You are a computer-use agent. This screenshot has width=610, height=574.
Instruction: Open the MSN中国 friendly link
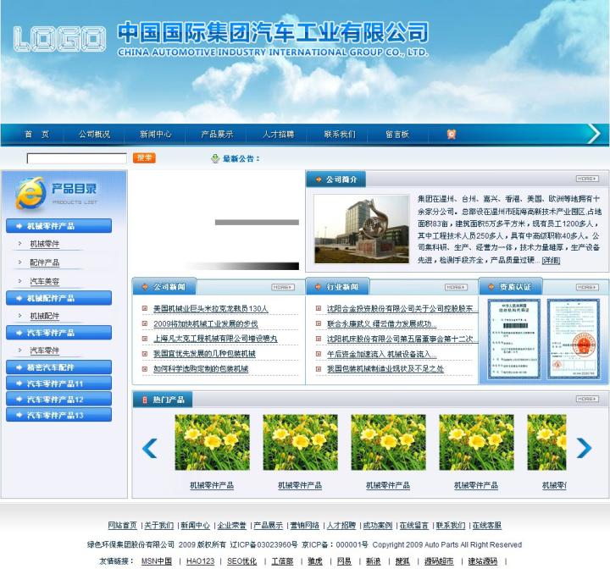tap(157, 561)
